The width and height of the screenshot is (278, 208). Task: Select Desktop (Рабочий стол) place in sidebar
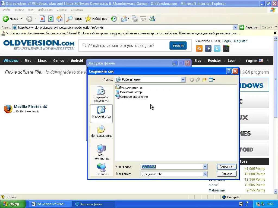101,113
